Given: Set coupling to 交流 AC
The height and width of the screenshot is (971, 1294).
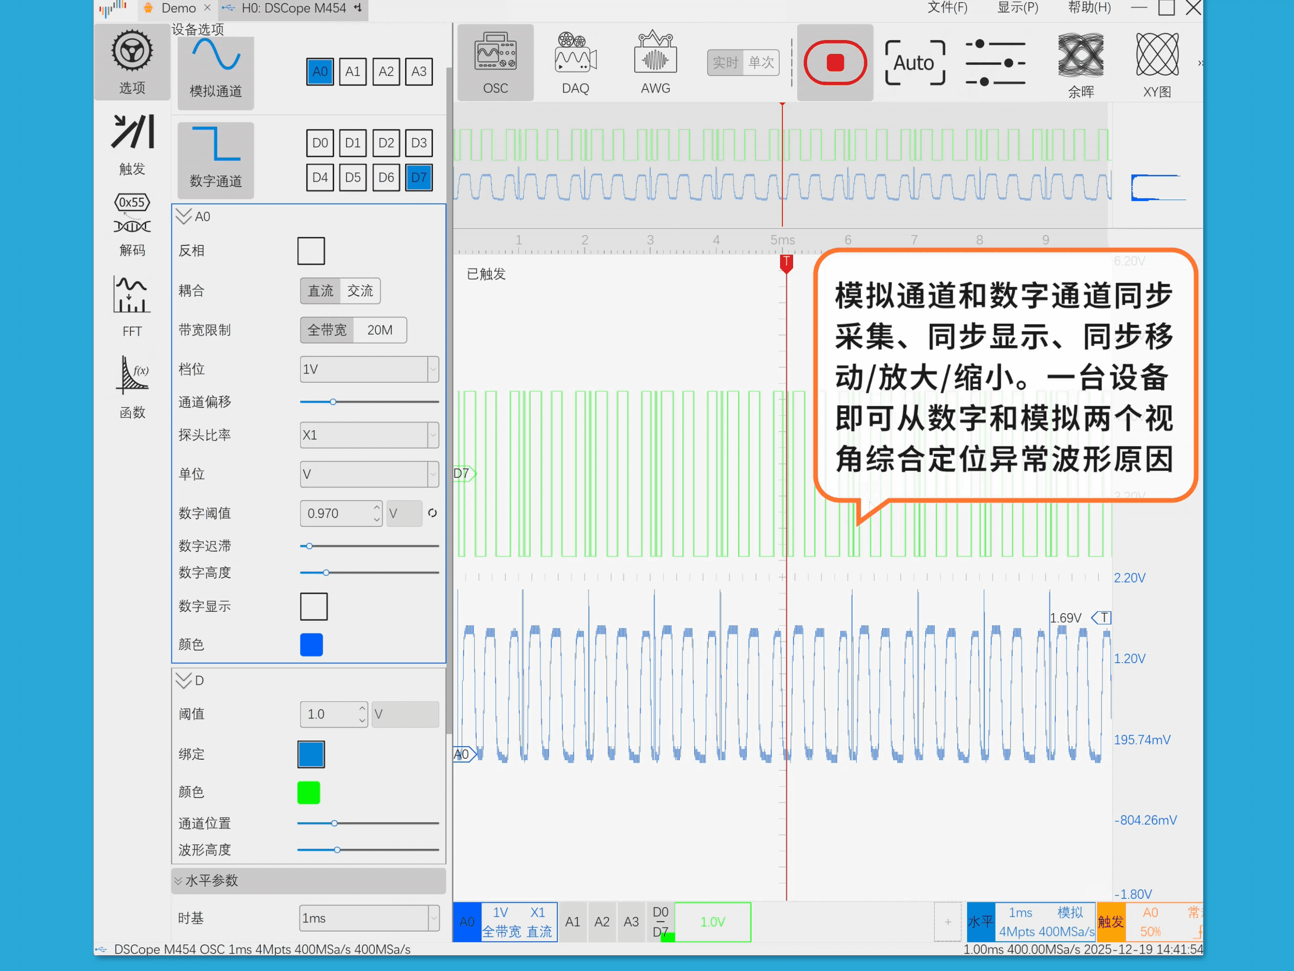Looking at the screenshot, I should (360, 291).
